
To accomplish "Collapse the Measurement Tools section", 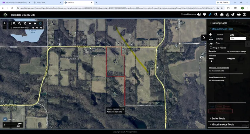I will point(222,29).
